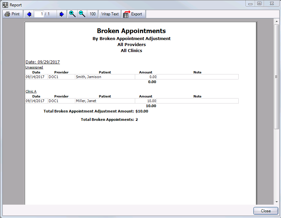Click the DOC1 provider cell in Smith row
The width and height of the screenshot is (281, 218).
[x=62, y=77]
